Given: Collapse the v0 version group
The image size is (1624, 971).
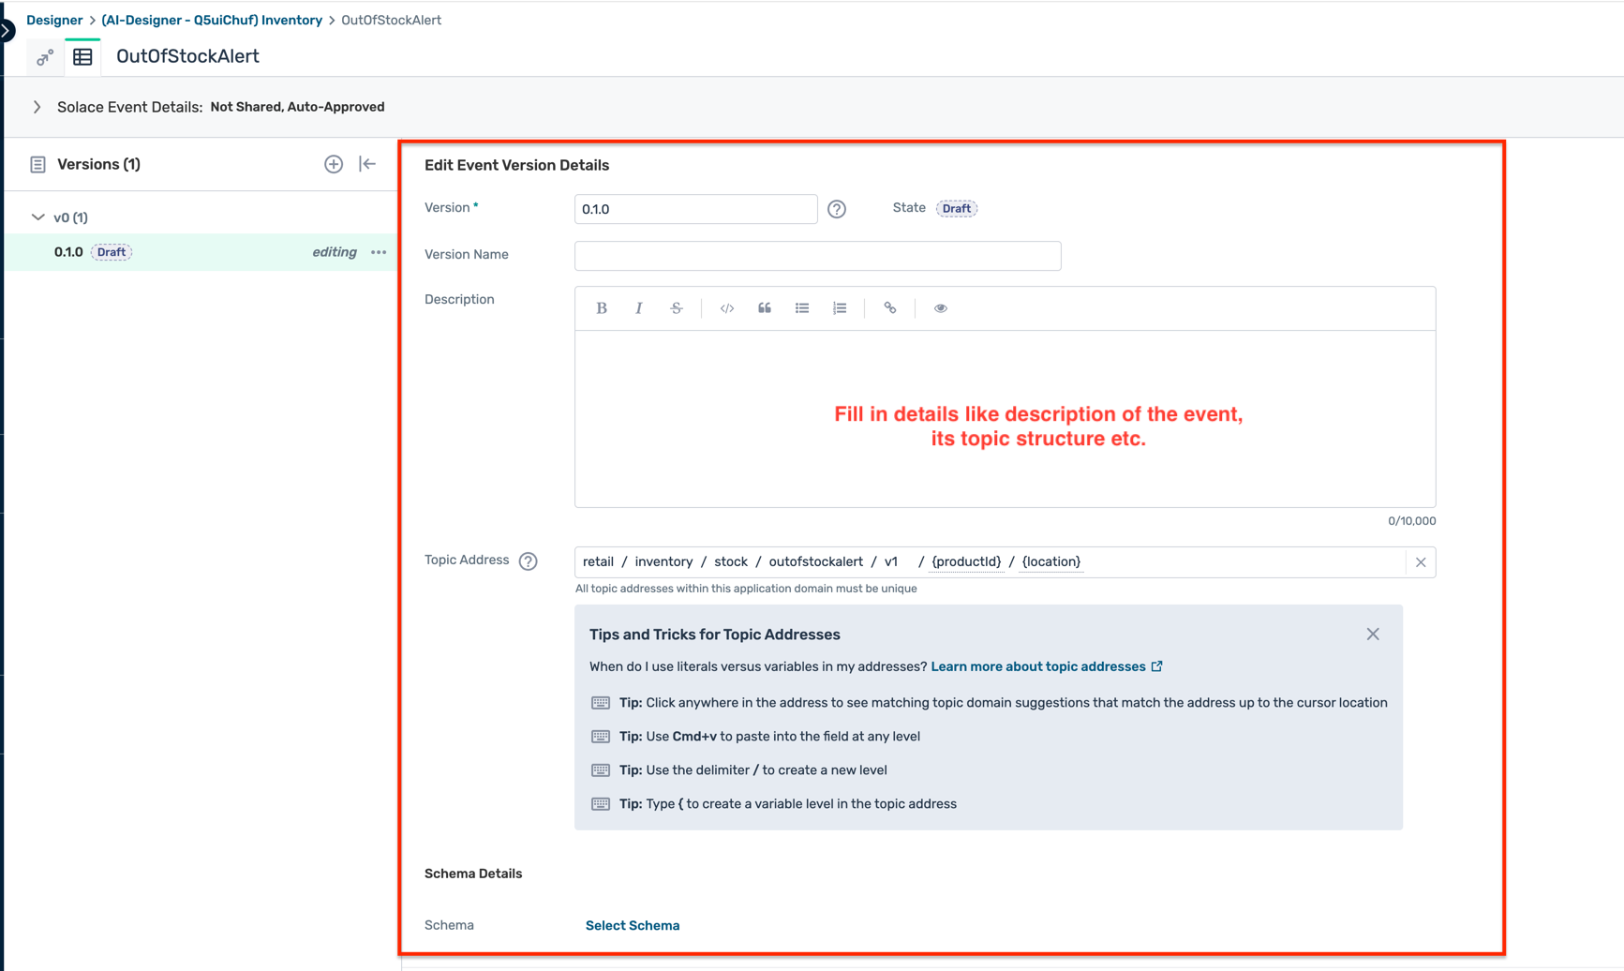Looking at the screenshot, I should pos(37,217).
